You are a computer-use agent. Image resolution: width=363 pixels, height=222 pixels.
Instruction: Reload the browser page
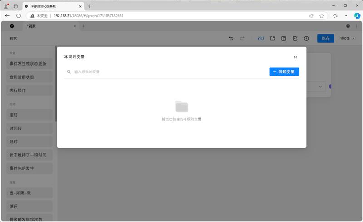(x=19, y=16)
